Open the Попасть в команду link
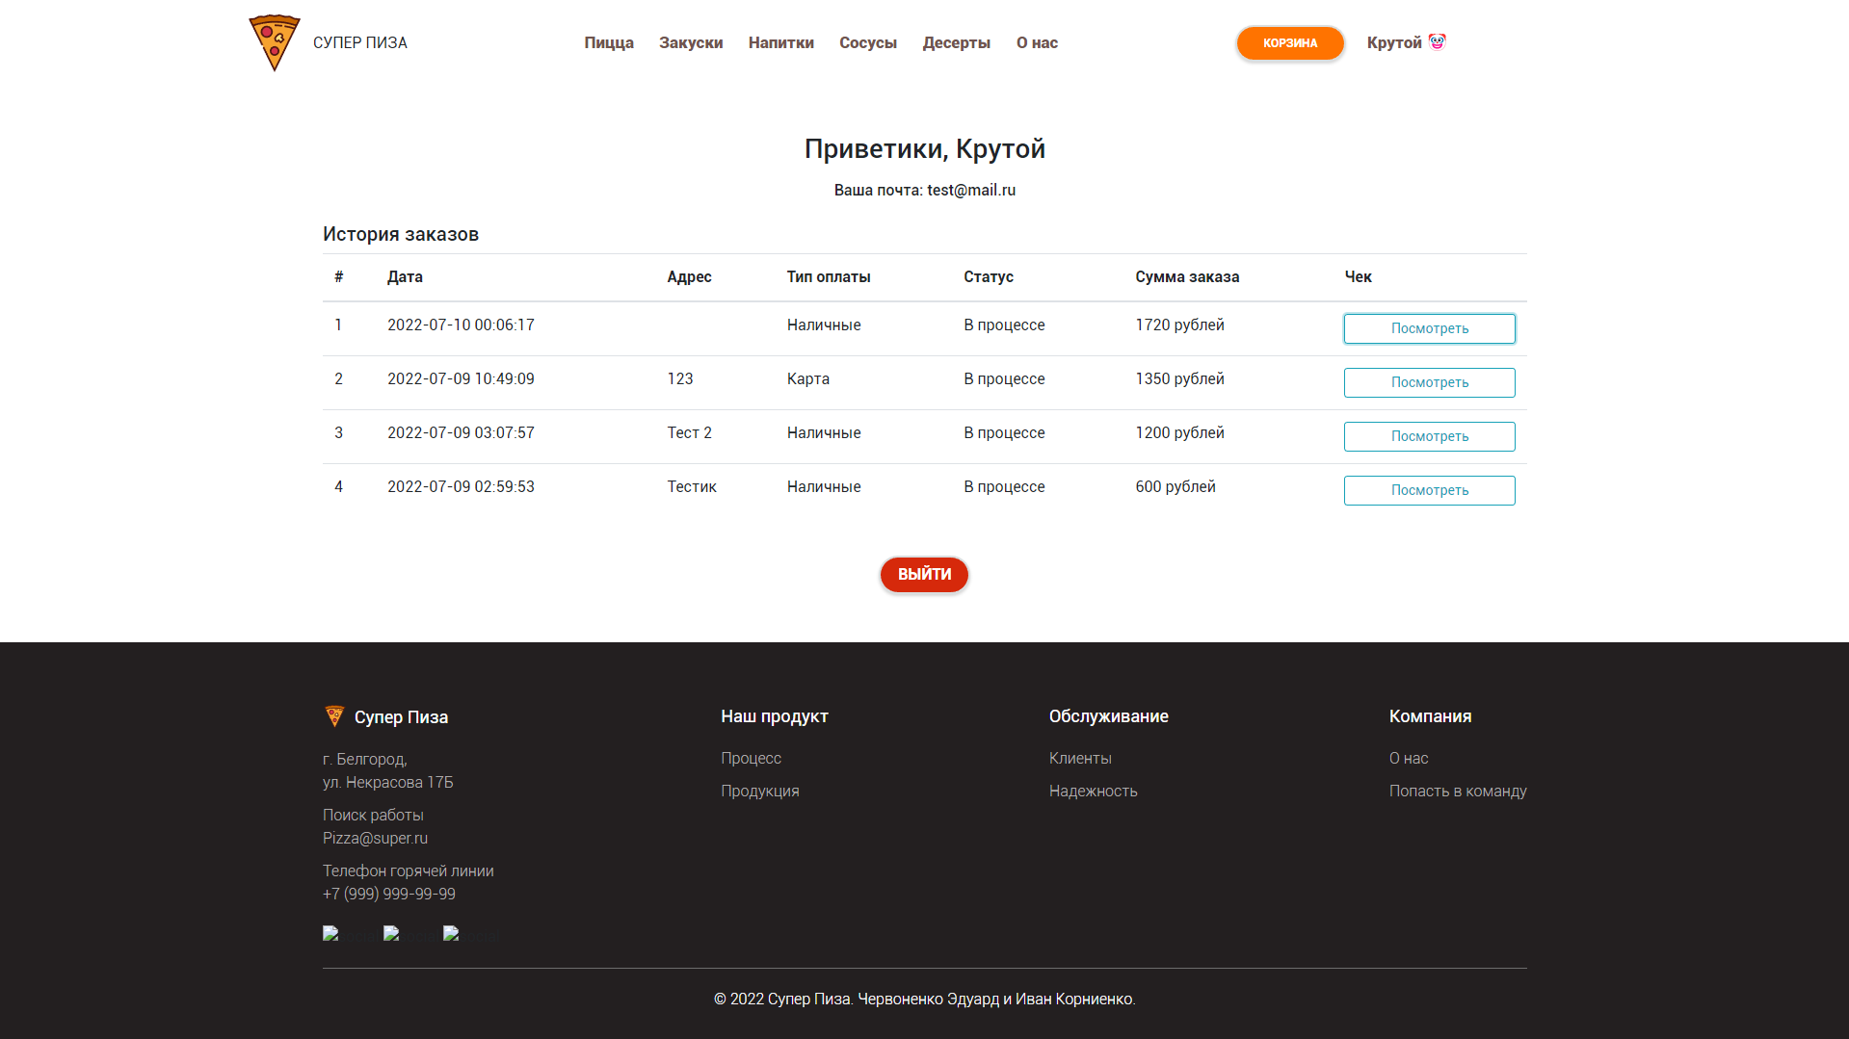1849x1039 pixels. click(1458, 791)
